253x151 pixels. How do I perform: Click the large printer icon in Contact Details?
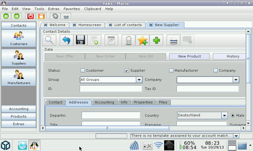tap(173, 40)
